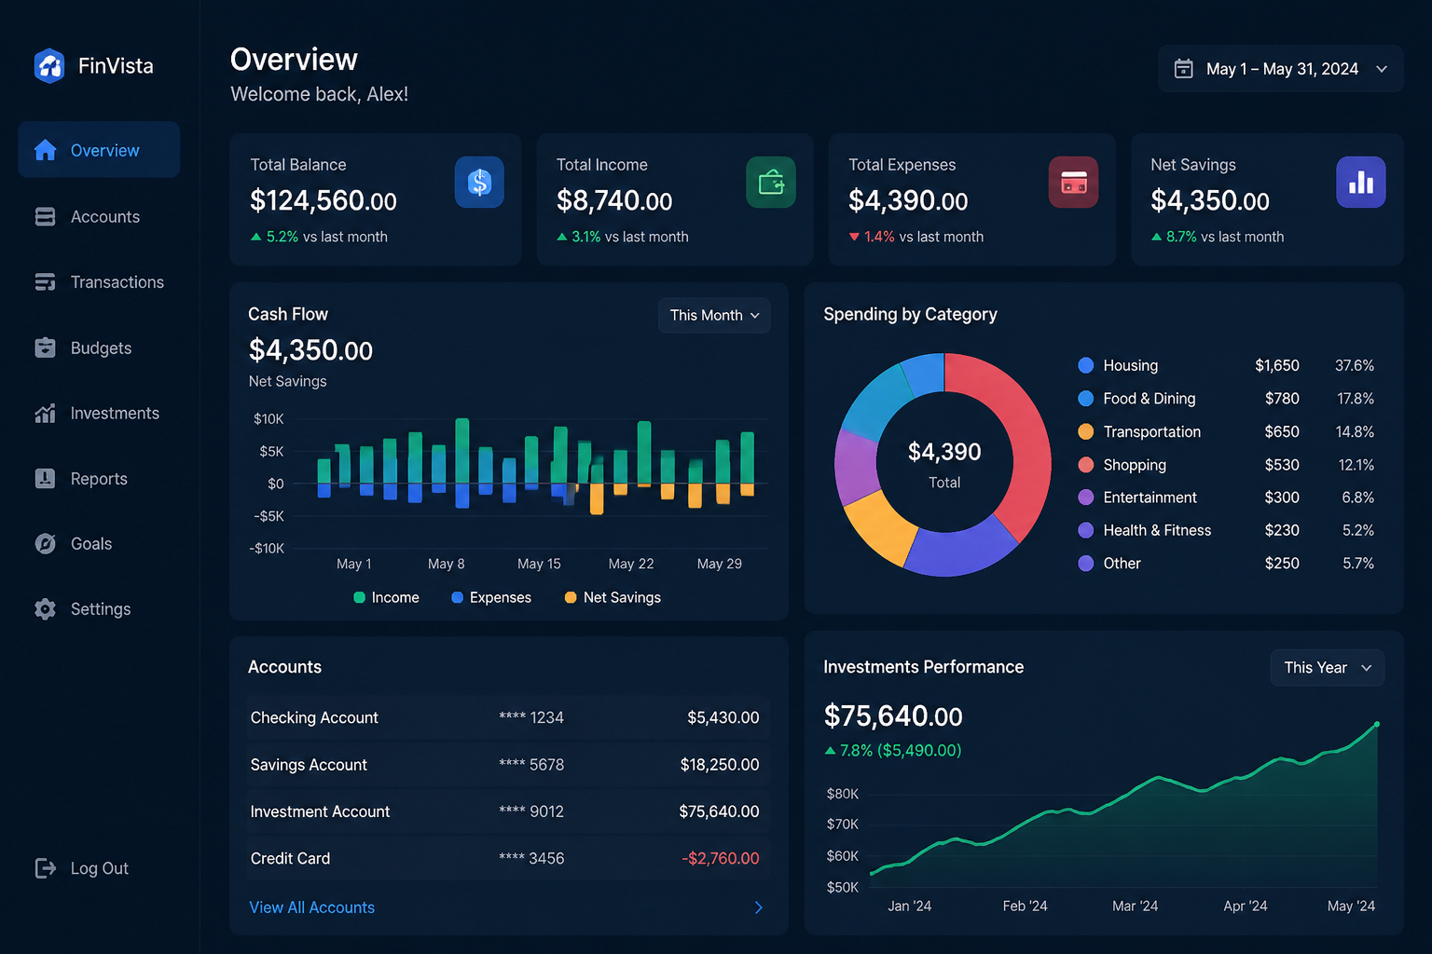Image resolution: width=1432 pixels, height=954 pixels.
Task: Select the Checking Account row
Action: click(508, 717)
